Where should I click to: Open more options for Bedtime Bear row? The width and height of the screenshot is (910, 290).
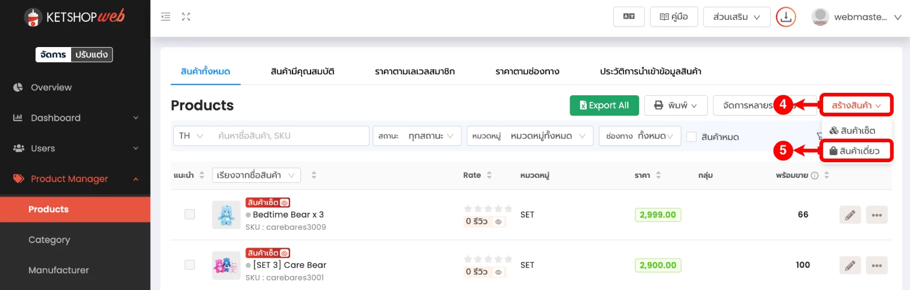click(x=877, y=215)
